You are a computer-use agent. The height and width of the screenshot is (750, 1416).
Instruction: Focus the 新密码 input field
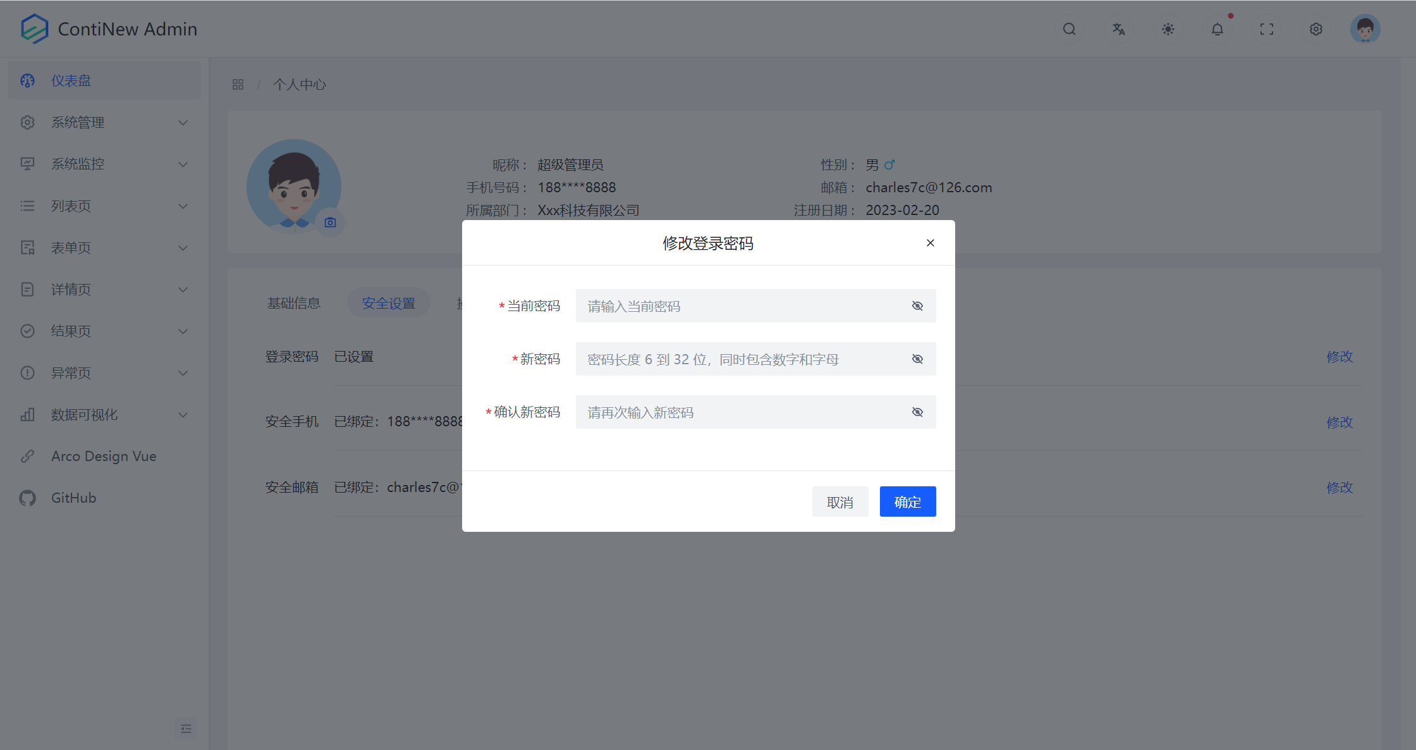[755, 359]
